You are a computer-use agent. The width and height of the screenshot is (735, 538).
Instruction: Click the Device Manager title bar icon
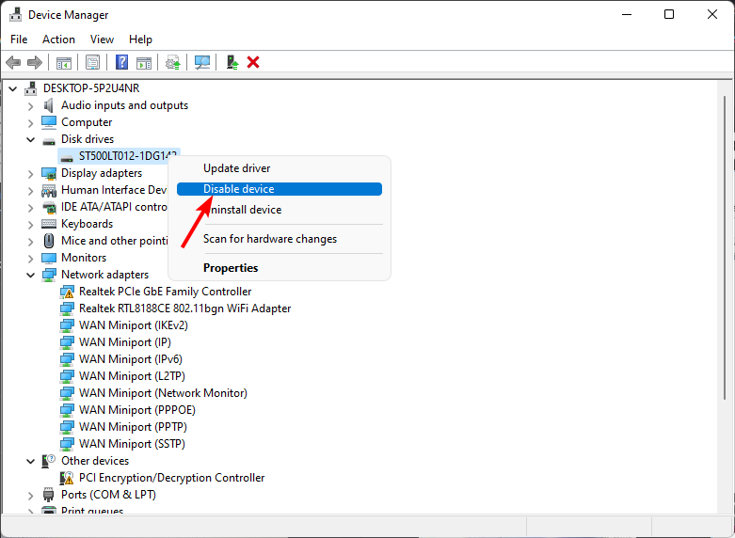click(15, 14)
